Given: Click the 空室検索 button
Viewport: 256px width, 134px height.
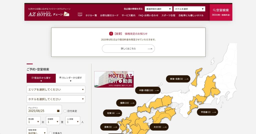Looking at the screenshot, I should coord(221,12).
